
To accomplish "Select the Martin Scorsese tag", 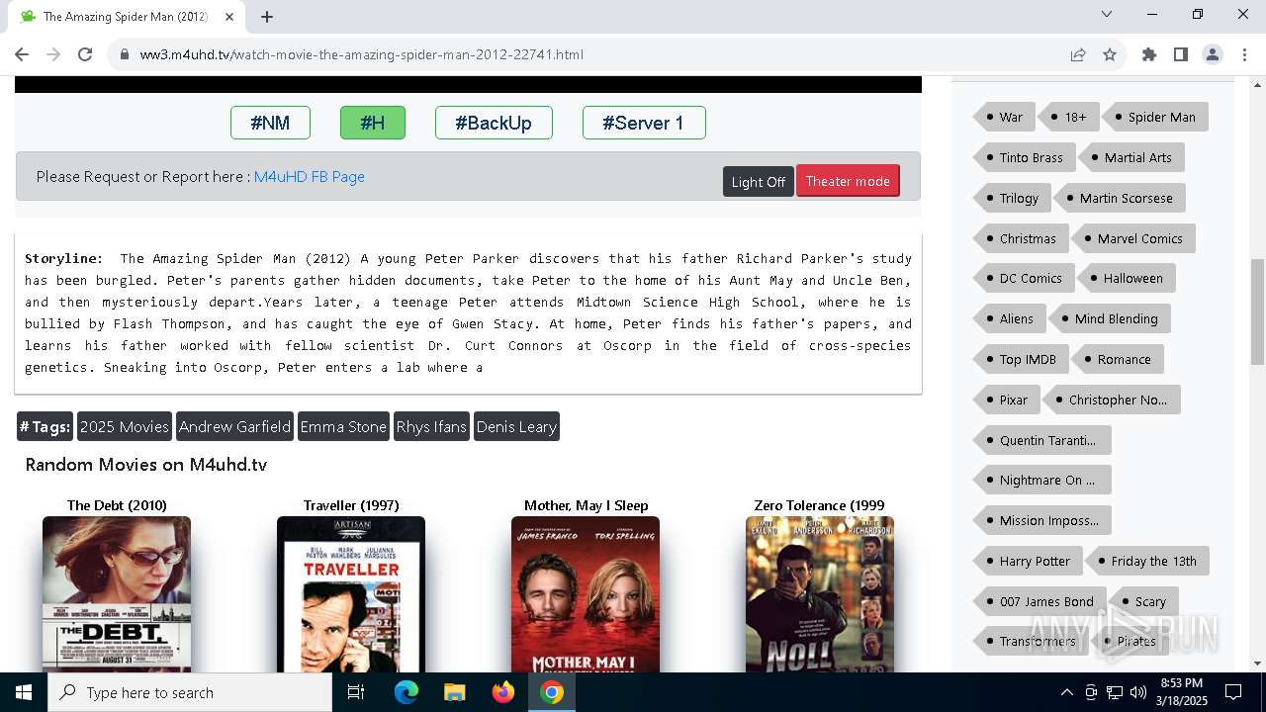I will coord(1120,198).
